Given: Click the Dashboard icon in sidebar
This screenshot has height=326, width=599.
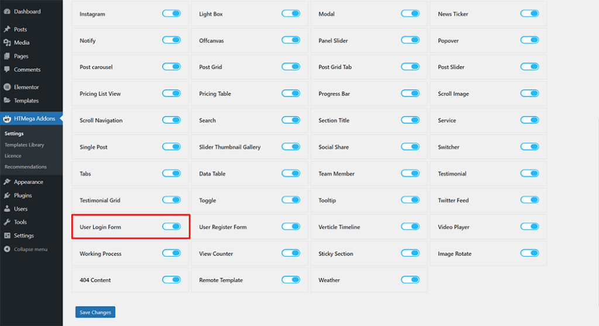Looking at the screenshot, I should click(7, 12).
